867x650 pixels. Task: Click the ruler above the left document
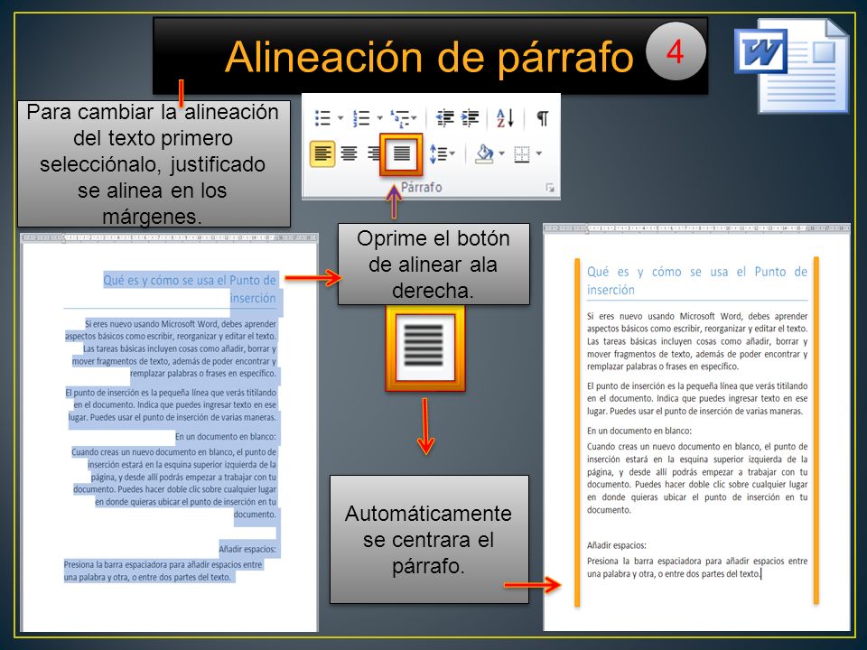(169, 237)
